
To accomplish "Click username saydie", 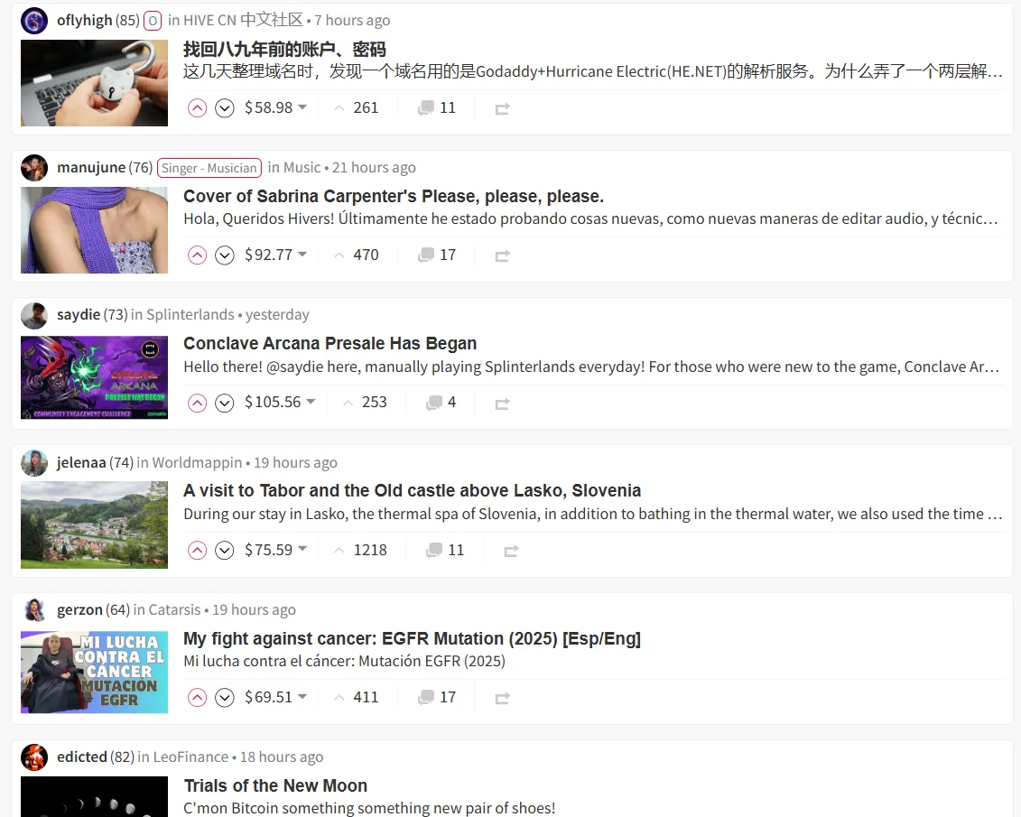I will coord(79,314).
